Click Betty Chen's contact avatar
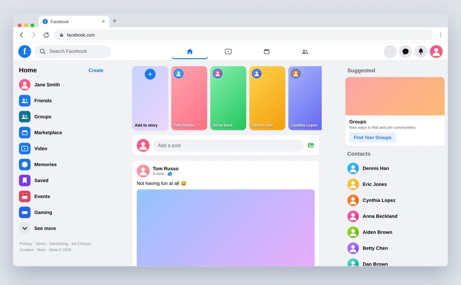This screenshot has height=285, width=461. click(353, 248)
